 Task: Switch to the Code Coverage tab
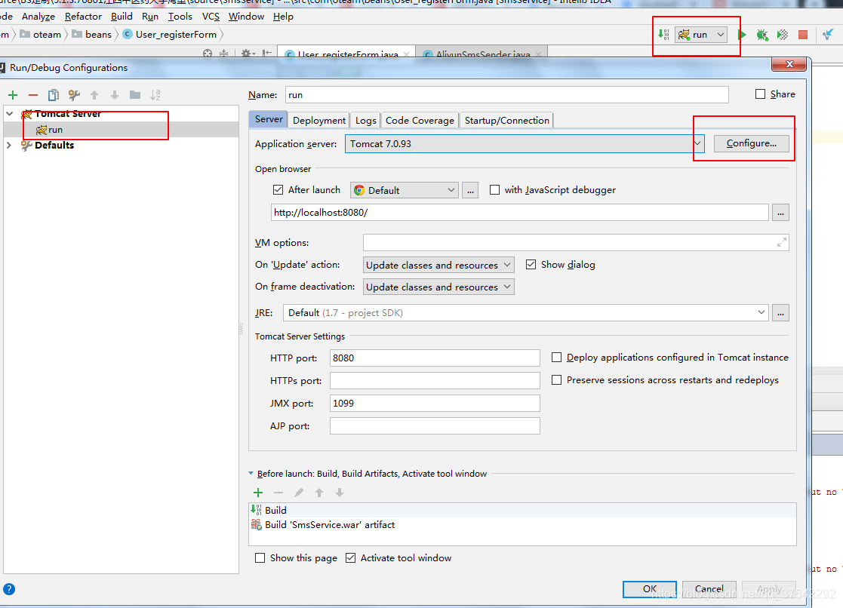420,121
